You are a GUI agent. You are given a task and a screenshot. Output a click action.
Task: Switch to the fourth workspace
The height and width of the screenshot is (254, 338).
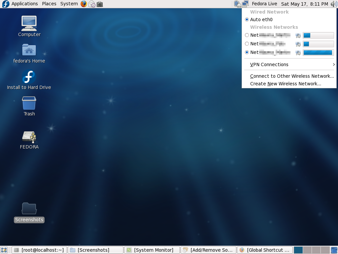click(x=325, y=250)
